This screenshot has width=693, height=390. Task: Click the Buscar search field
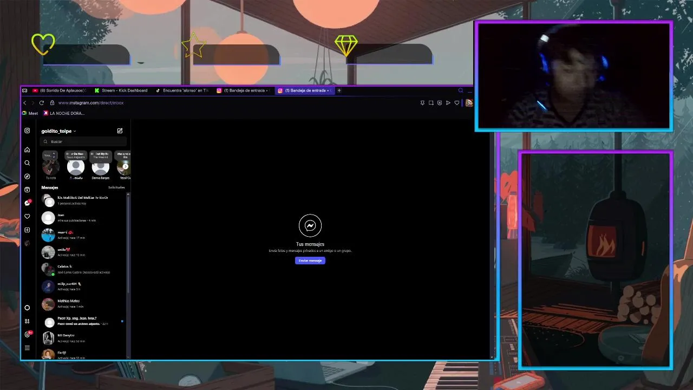pos(84,141)
